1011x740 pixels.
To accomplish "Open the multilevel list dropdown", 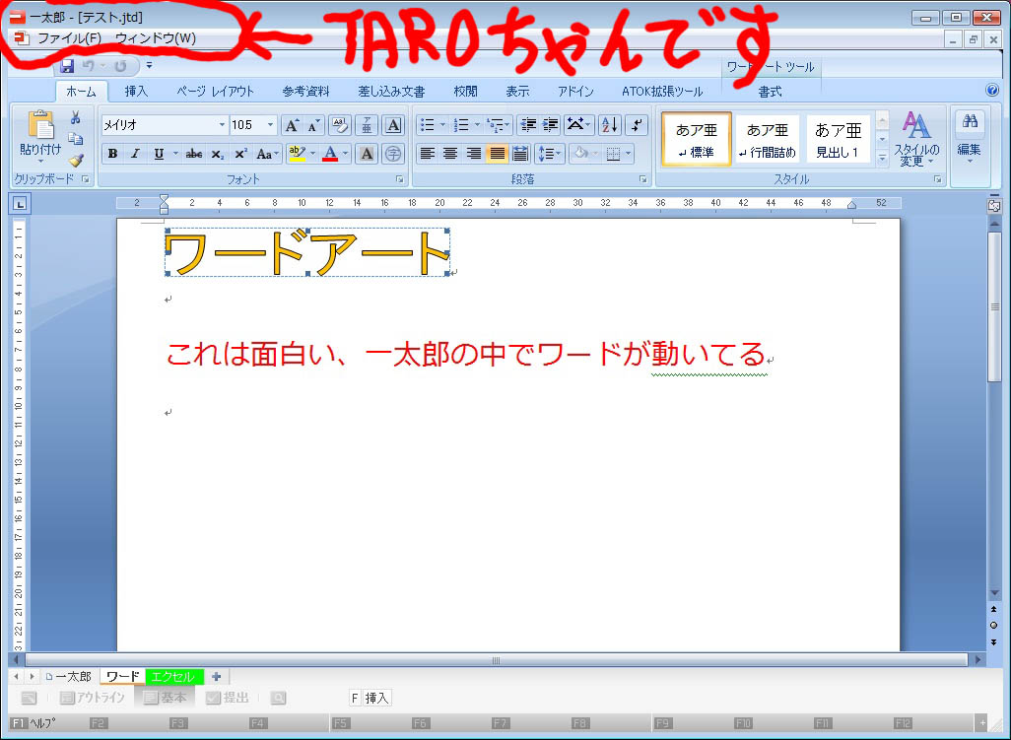I will (499, 124).
